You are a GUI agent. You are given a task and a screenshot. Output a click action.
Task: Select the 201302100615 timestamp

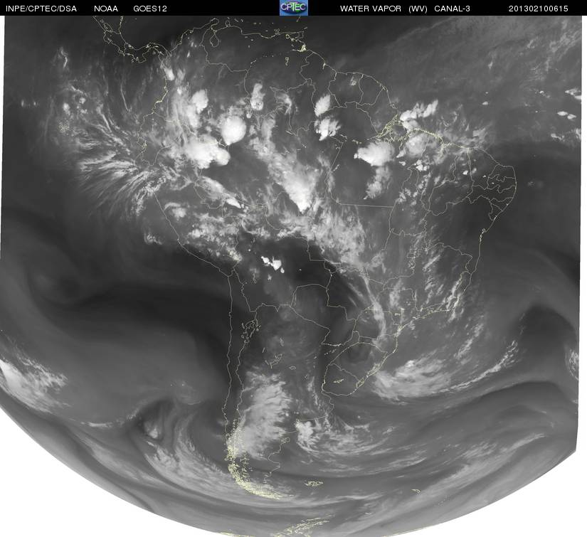[539, 9]
